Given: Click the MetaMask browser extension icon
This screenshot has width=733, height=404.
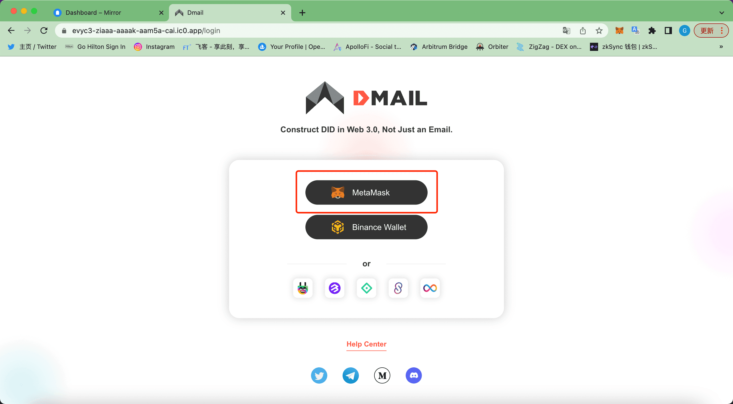Looking at the screenshot, I should click(x=619, y=31).
